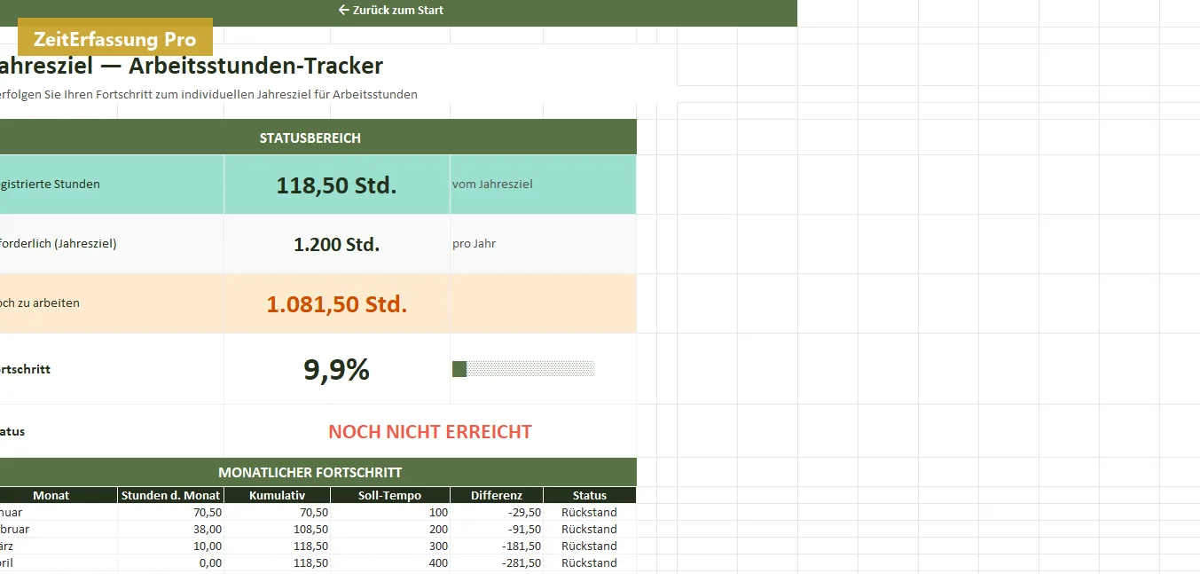Click the 'erforderlich (Jahresziel)' label cell
The width and height of the screenshot is (1200, 574).
[x=112, y=244]
